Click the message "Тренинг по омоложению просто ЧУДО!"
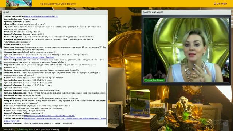This screenshot has height=131, width=233. pos(33,78)
